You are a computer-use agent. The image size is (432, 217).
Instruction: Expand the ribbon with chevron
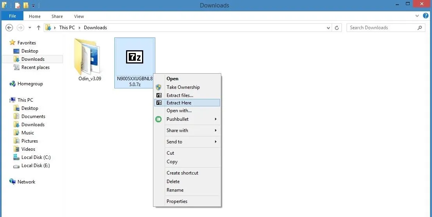pos(417,16)
